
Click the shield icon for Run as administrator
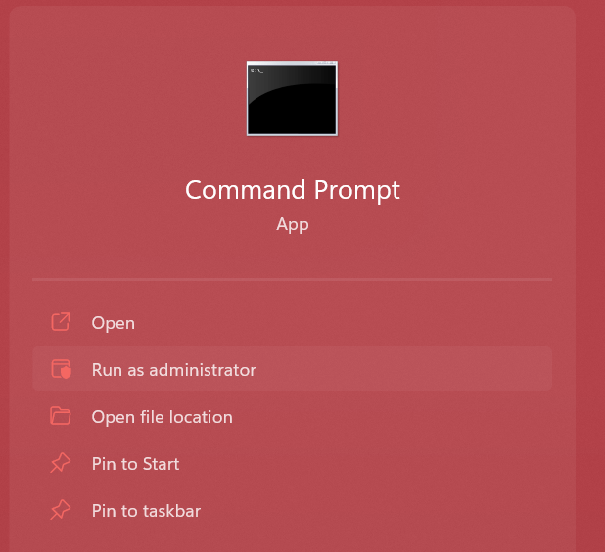(x=61, y=369)
